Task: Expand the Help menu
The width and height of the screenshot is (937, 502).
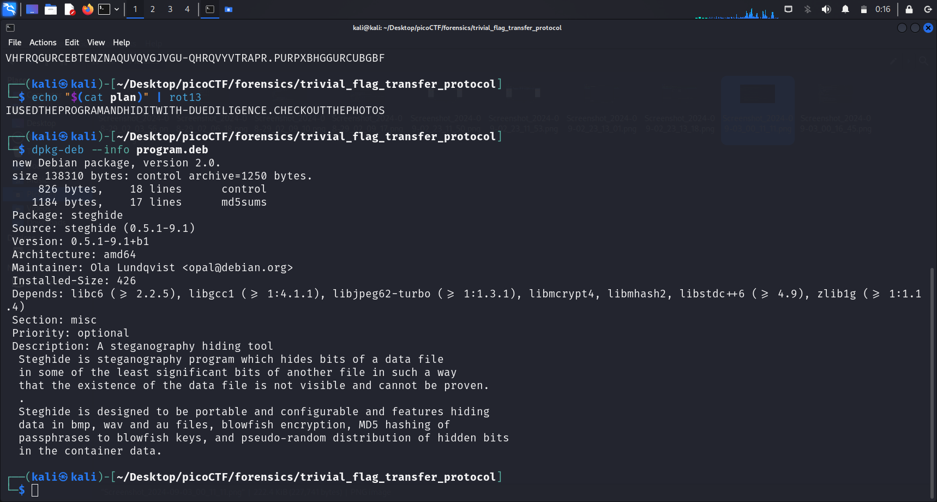Action: 121,43
